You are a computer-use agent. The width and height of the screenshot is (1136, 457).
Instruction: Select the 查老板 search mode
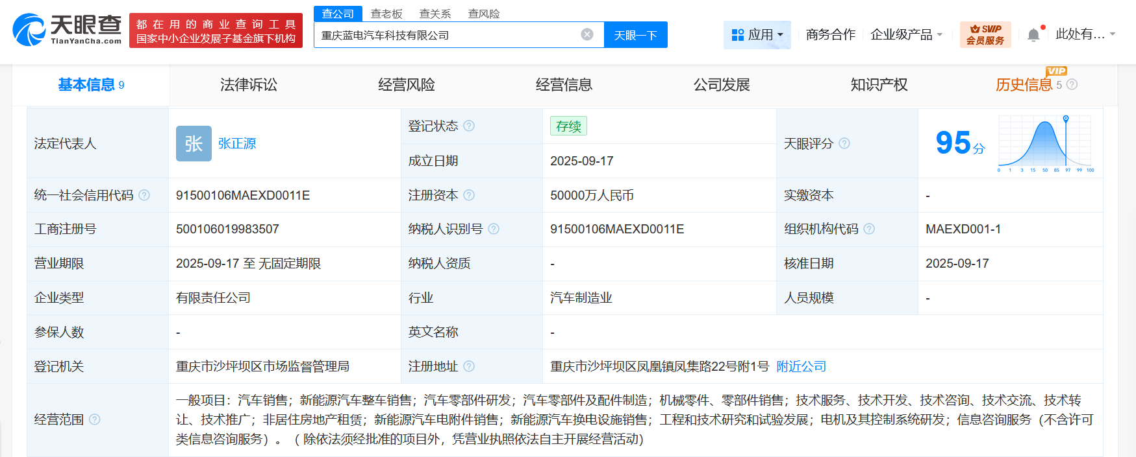coord(386,14)
